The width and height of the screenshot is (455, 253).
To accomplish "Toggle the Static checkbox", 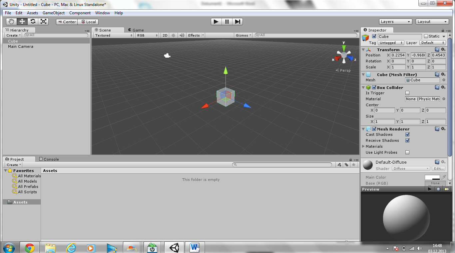I will click(426, 36).
